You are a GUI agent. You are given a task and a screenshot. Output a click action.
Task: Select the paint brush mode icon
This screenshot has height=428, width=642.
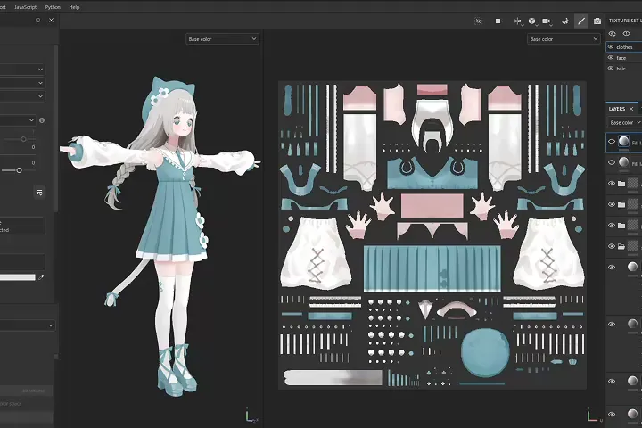(x=581, y=20)
